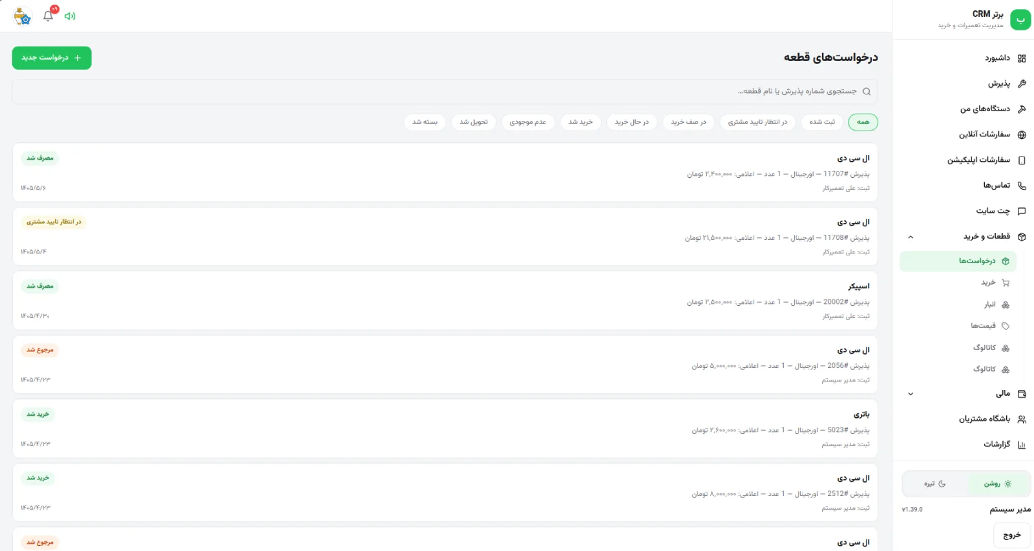
Task: Create a new request with درخواست جدید
Action: point(52,58)
